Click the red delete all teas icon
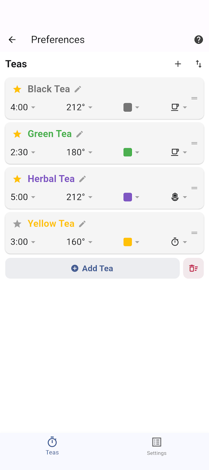 click(193, 268)
